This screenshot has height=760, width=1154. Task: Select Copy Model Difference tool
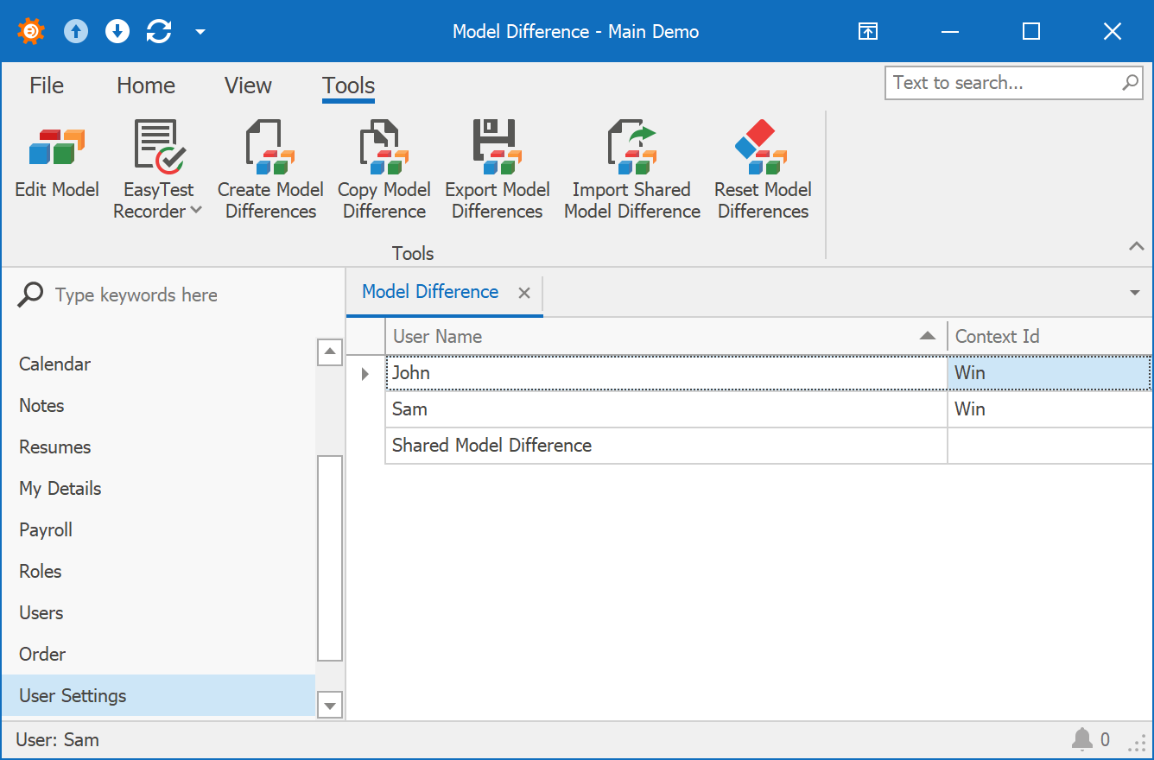[384, 147]
